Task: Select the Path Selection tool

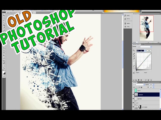Action: click(4, 55)
